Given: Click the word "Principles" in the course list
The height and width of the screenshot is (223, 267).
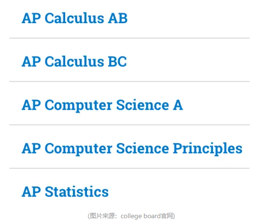Looking at the screenshot, I should pyautogui.click(x=208, y=149).
